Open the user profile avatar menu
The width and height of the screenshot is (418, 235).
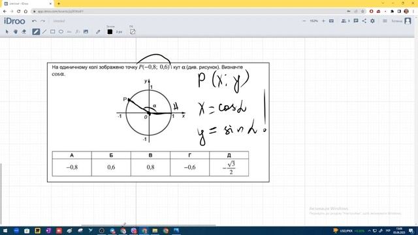pos(408,21)
